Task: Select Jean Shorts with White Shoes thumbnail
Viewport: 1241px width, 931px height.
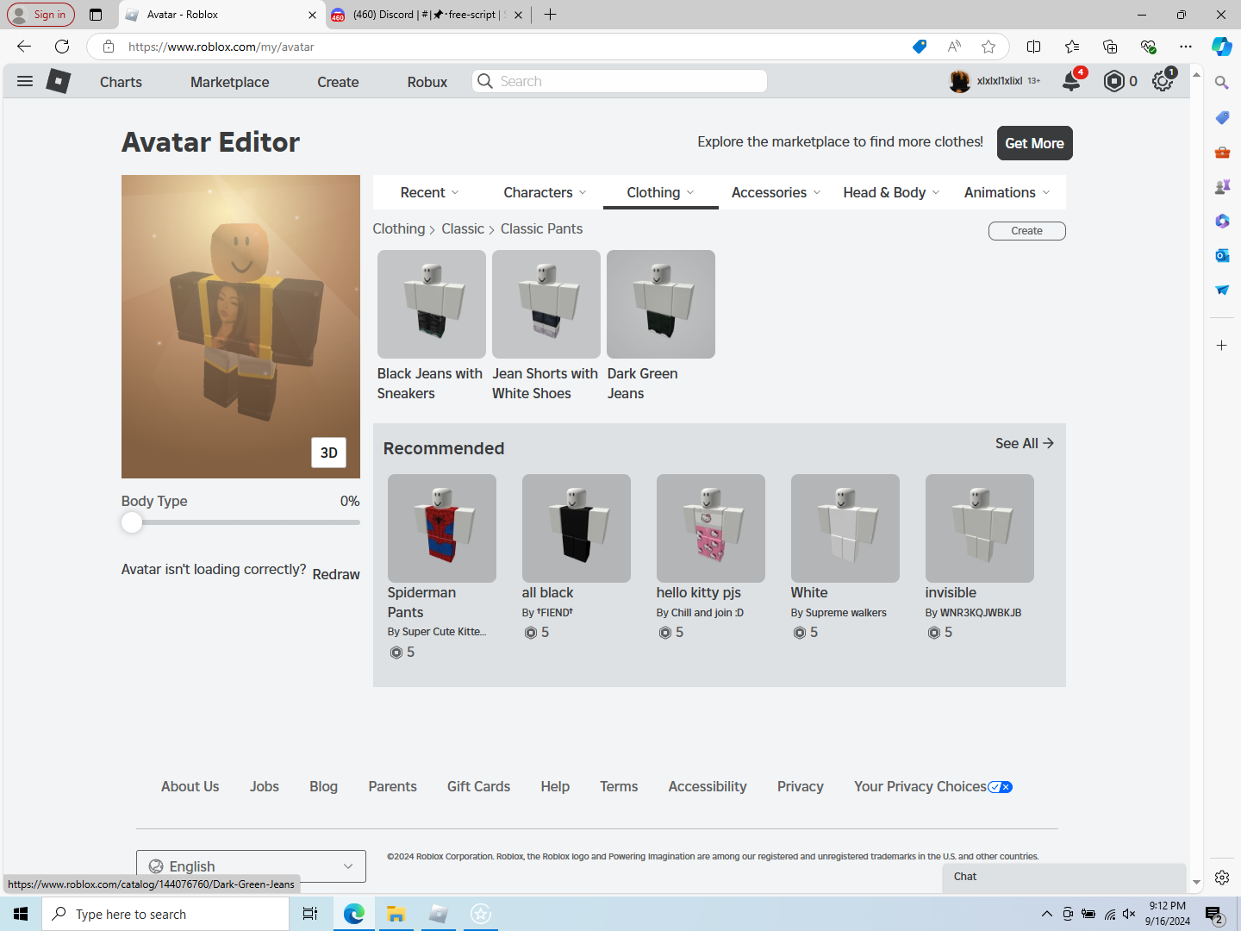Action: tap(546, 304)
